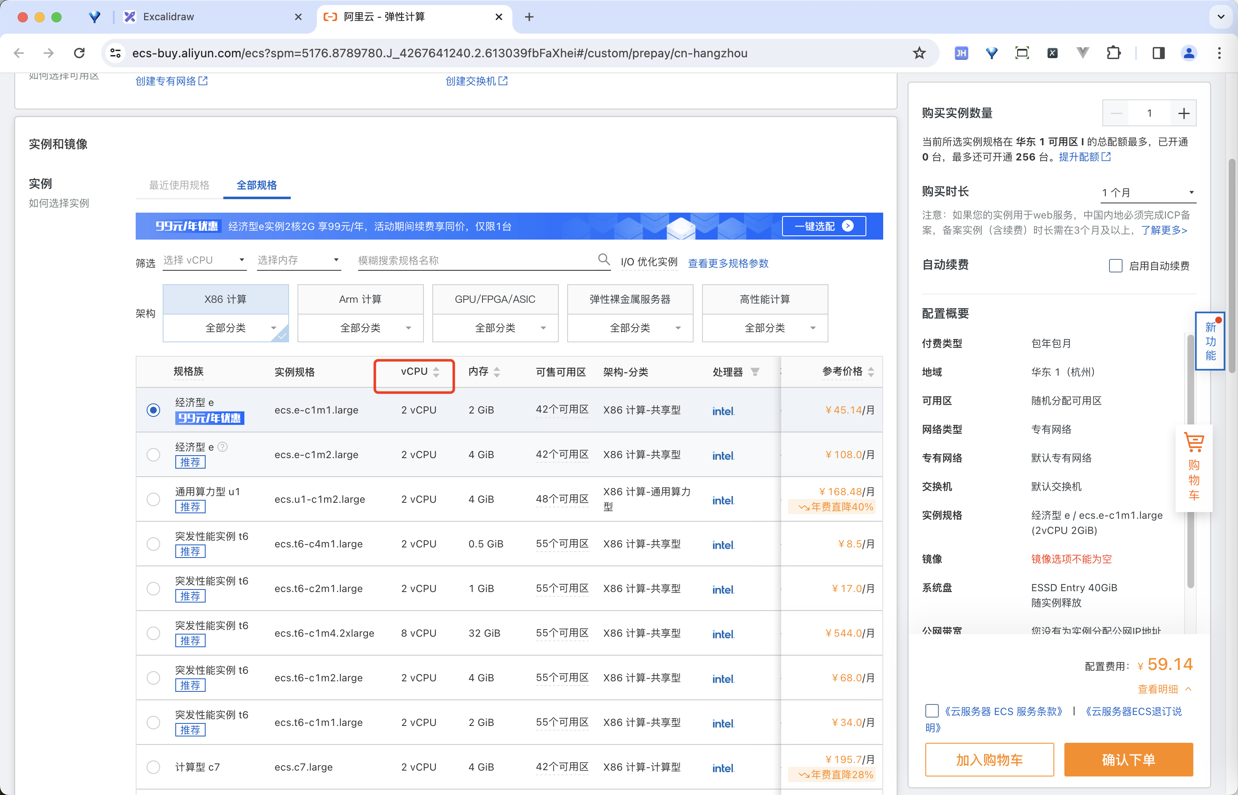Viewport: 1238px width, 795px height.
Task: Expand 高性能计算 全部分类 dropdown
Action: pyautogui.click(x=765, y=328)
